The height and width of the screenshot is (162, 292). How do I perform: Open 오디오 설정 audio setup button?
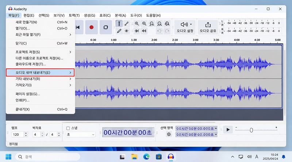pos(185,27)
